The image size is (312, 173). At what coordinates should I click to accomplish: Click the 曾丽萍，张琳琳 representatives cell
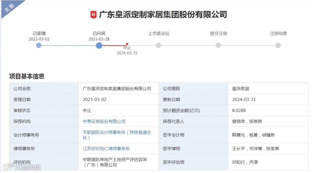[268, 121]
